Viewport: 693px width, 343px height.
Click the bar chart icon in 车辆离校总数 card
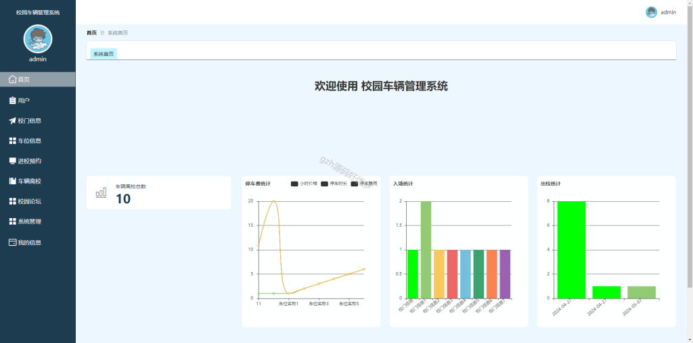point(101,192)
